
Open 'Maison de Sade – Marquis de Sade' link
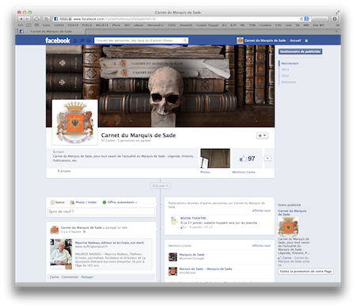coord(206,269)
